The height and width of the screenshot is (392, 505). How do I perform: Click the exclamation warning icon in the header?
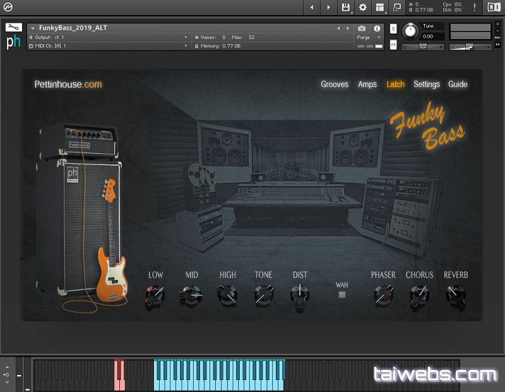pos(475,8)
